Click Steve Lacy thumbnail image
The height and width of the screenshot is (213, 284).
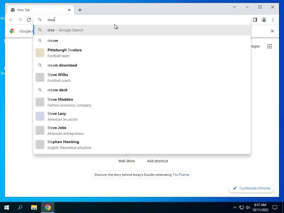pos(40,116)
